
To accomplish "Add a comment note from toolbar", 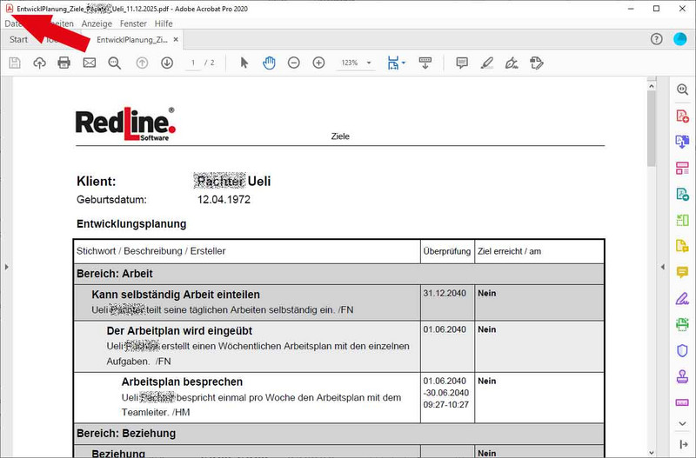I will pyautogui.click(x=462, y=63).
